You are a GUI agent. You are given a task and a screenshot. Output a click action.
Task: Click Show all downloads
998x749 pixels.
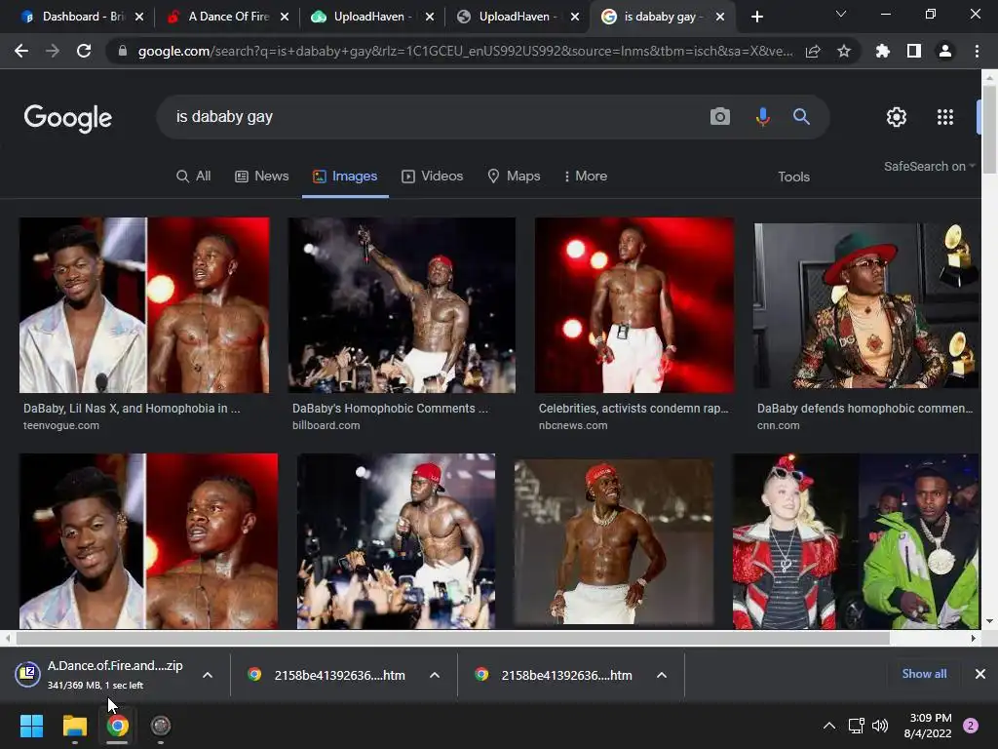point(924,674)
